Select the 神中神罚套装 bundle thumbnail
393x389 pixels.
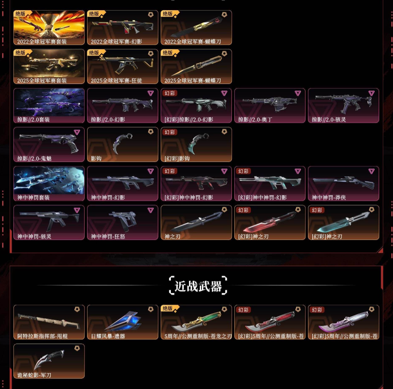tap(49, 183)
